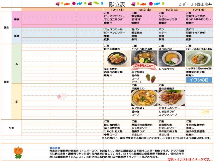Click 中華スープ in the 10/1 dinner
214x161 pixels.
pos(111,135)
